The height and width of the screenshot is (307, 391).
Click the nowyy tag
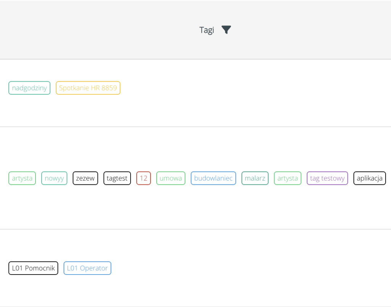[54, 178]
